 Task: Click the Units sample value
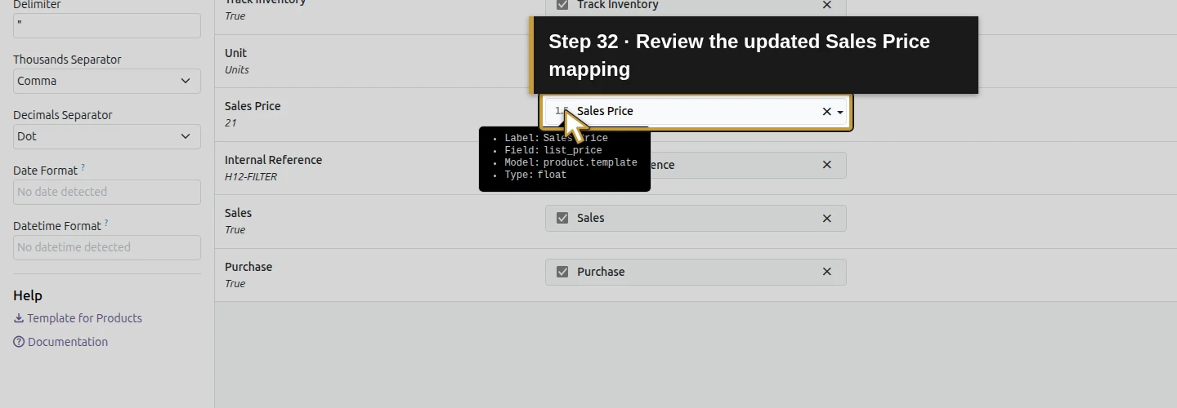click(x=237, y=69)
